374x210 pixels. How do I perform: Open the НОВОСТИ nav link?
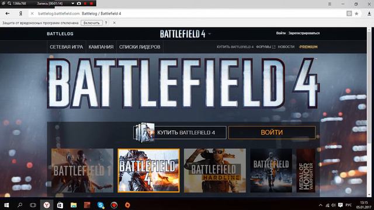tap(286, 47)
